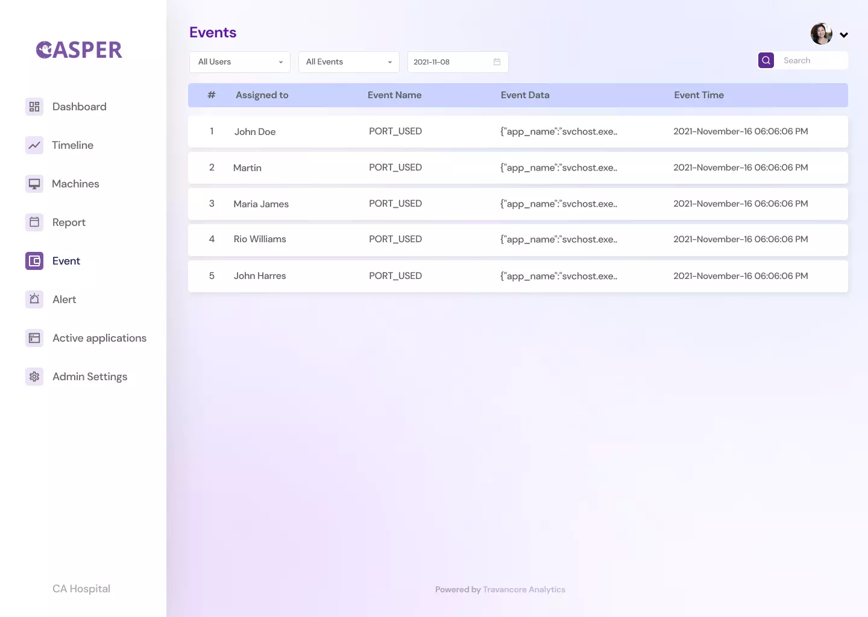
Task: Open the Admin Settings gear icon
Action: [x=34, y=377]
